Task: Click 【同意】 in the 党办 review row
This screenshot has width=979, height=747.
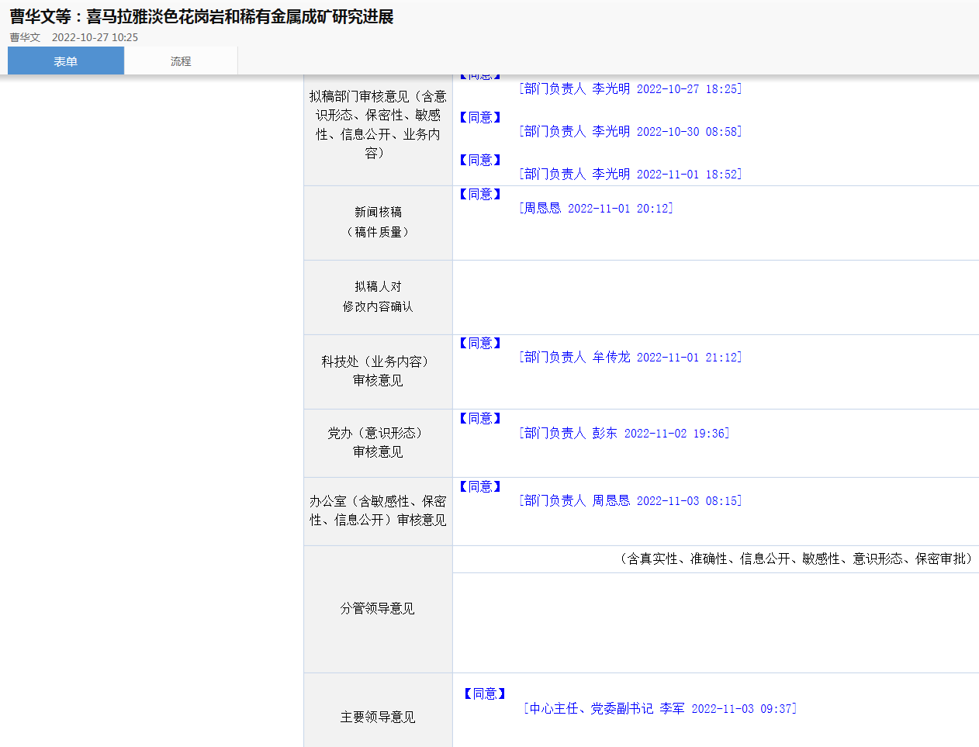Action: pos(480,419)
